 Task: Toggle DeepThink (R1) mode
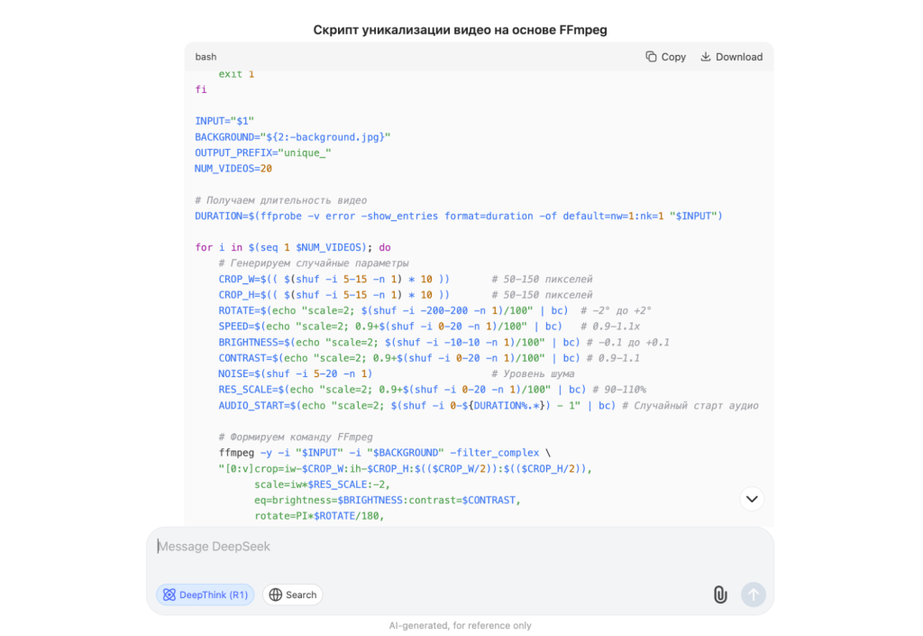click(x=206, y=595)
